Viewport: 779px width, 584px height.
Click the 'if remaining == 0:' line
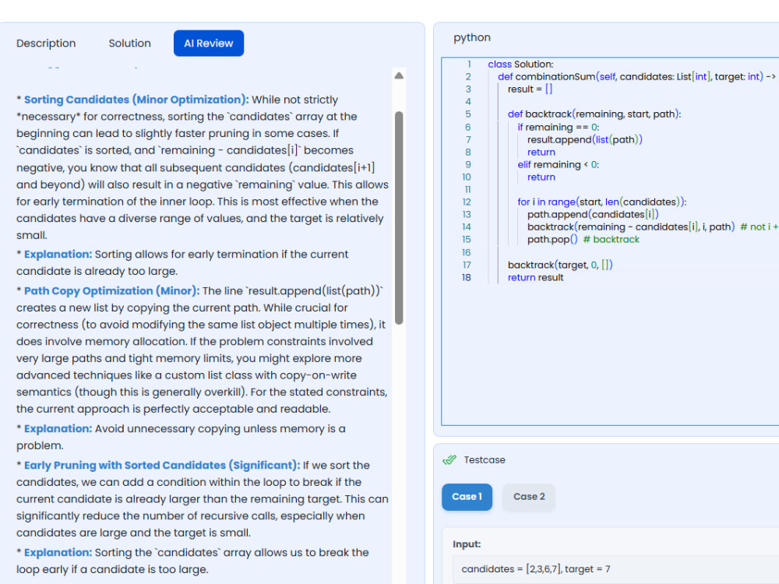pyautogui.click(x=559, y=127)
